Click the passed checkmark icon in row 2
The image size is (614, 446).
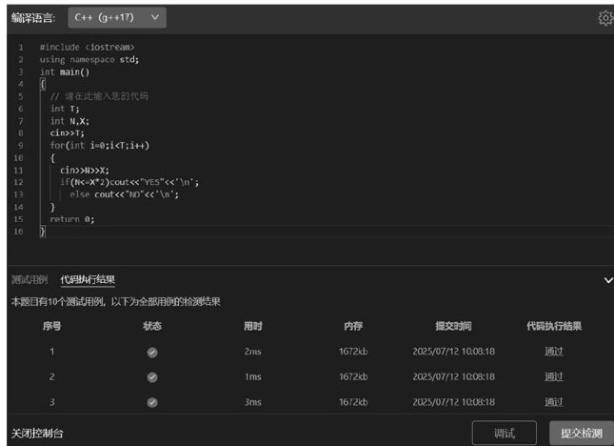pos(152,377)
